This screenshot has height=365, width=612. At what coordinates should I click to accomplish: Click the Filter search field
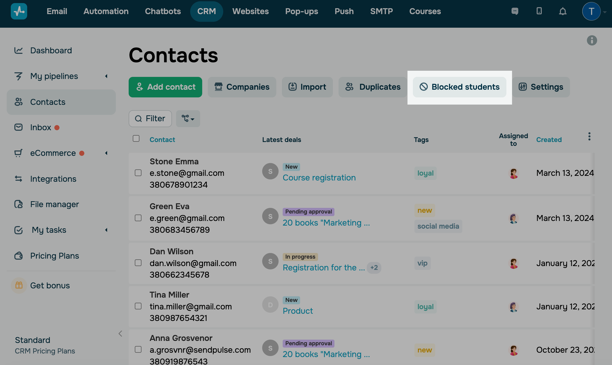point(150,119)
